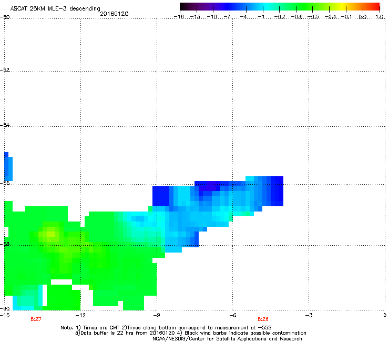Viewport: 389px width, 342px height.
Task: Click the isolated blue data patch at the left edge
Action: 8,166
